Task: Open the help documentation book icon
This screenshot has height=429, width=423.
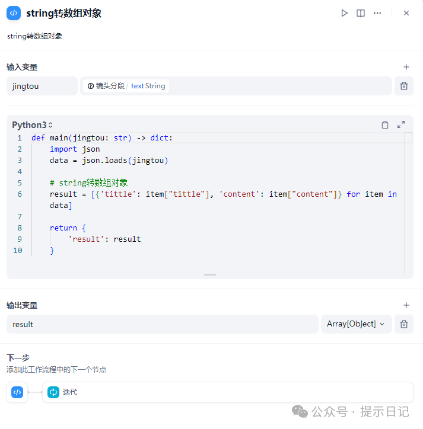Action: pyautogui.click(x=361, y=13)
